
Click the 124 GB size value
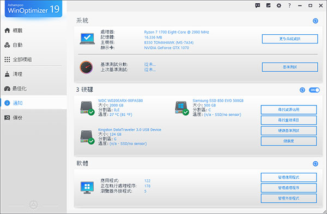[x=116, y=134]
